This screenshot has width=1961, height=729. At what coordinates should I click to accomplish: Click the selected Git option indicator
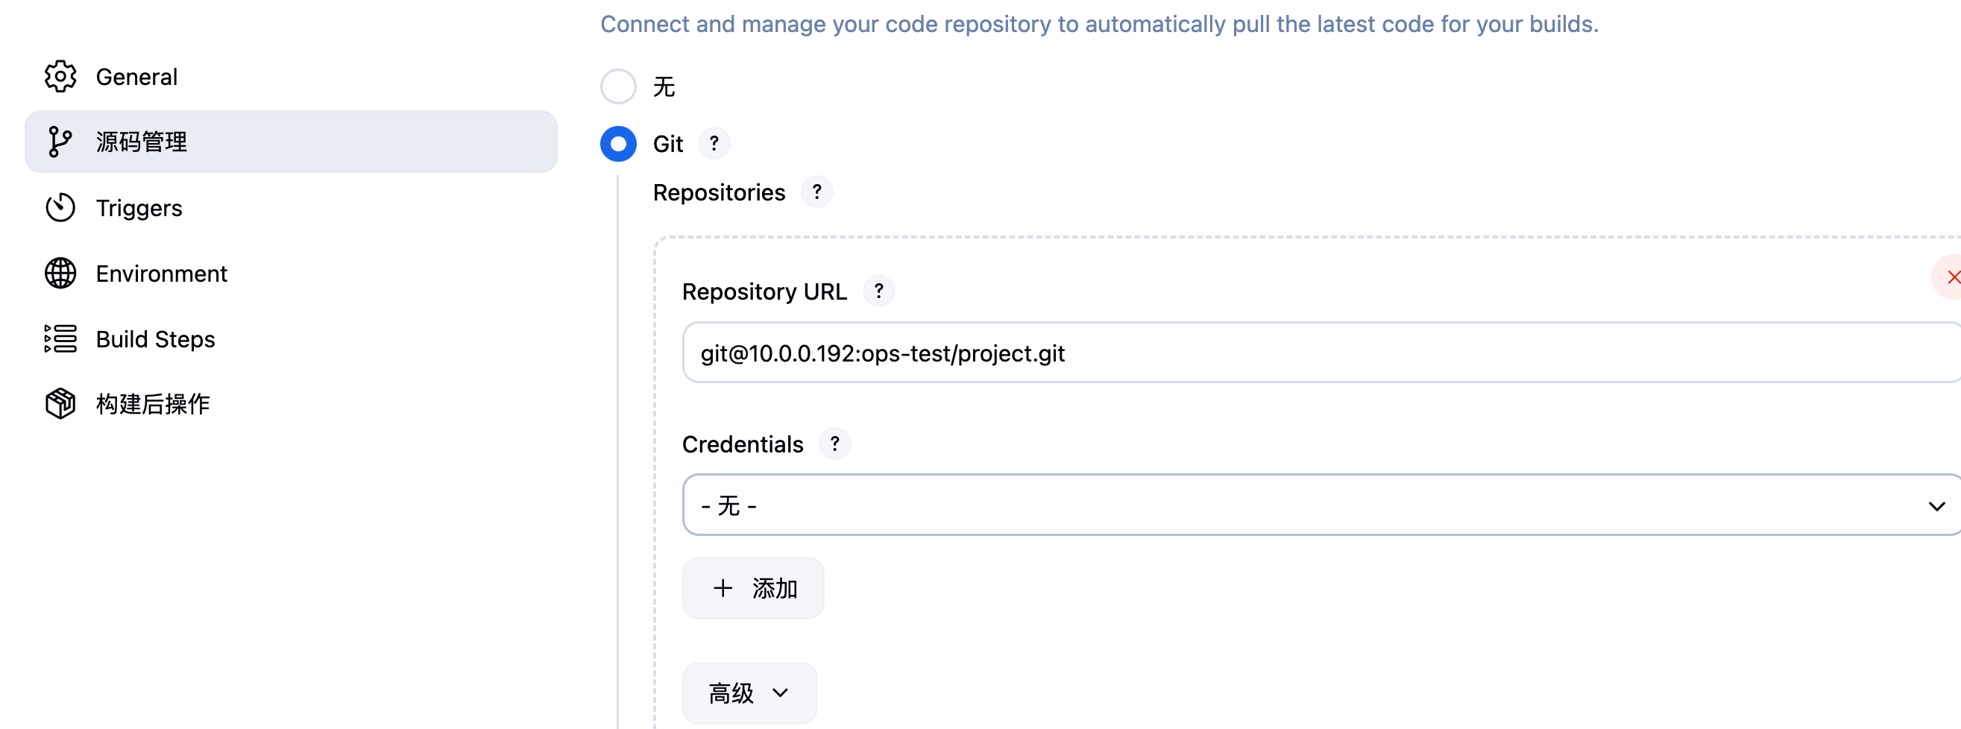point(618,144)
